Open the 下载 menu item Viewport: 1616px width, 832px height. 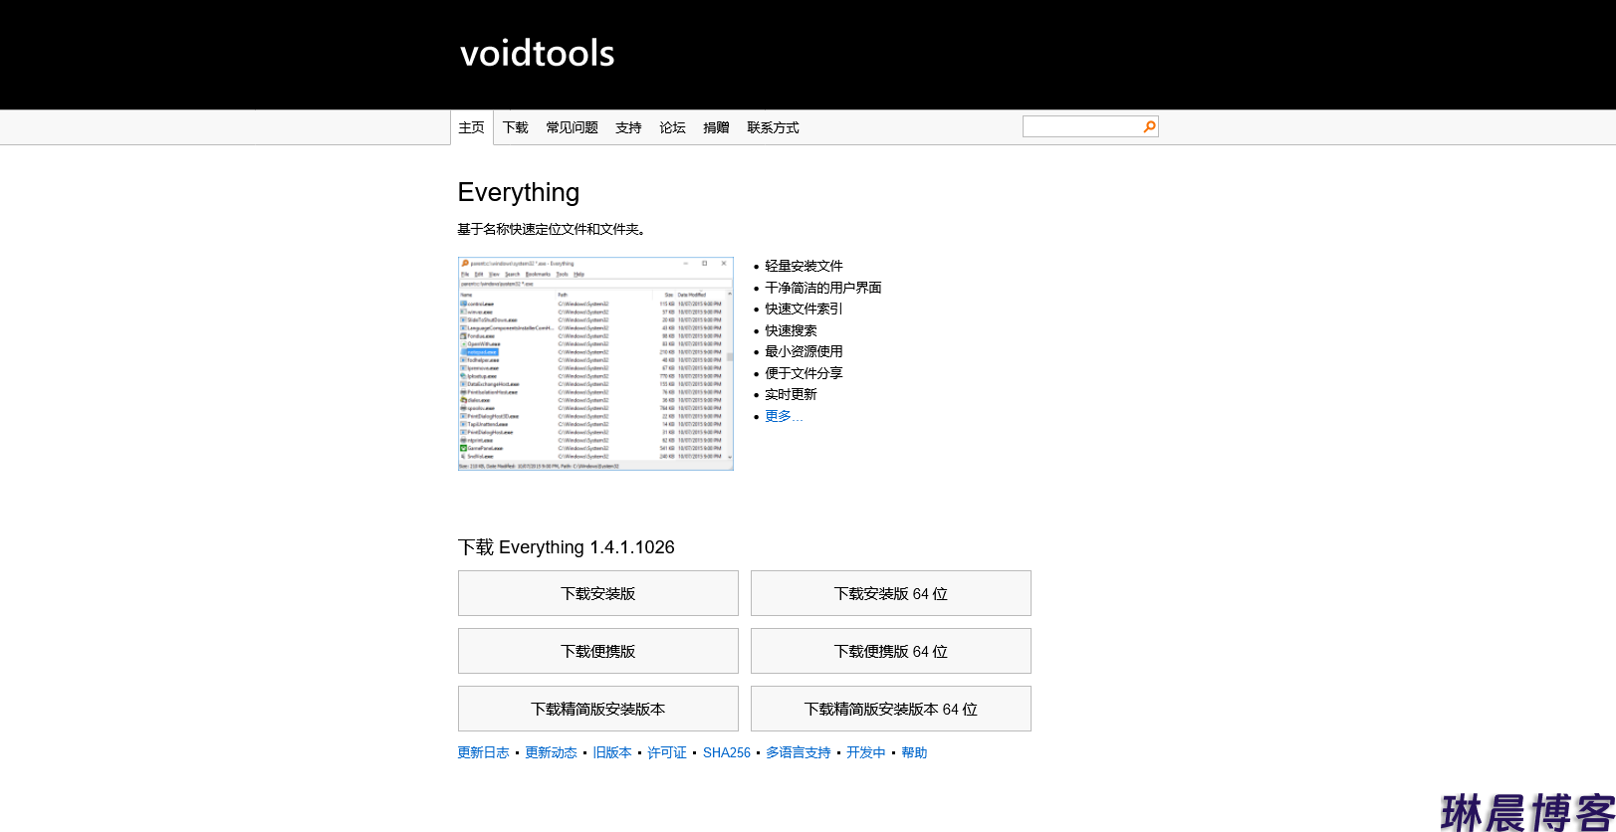[x=516, y=127]
